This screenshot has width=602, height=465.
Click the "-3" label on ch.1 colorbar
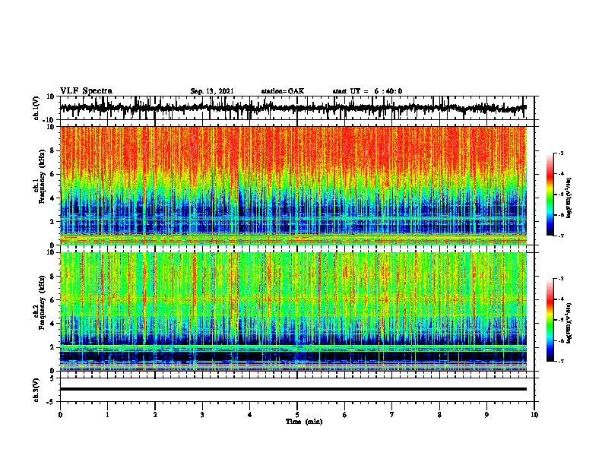coord(561,153)
